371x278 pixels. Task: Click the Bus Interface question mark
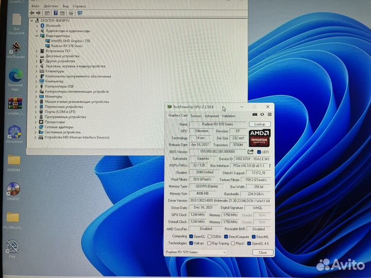click(x=269, y=166)
